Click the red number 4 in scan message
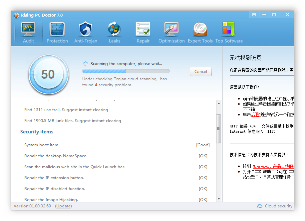The image size is (305, 221). pos(96,85)
